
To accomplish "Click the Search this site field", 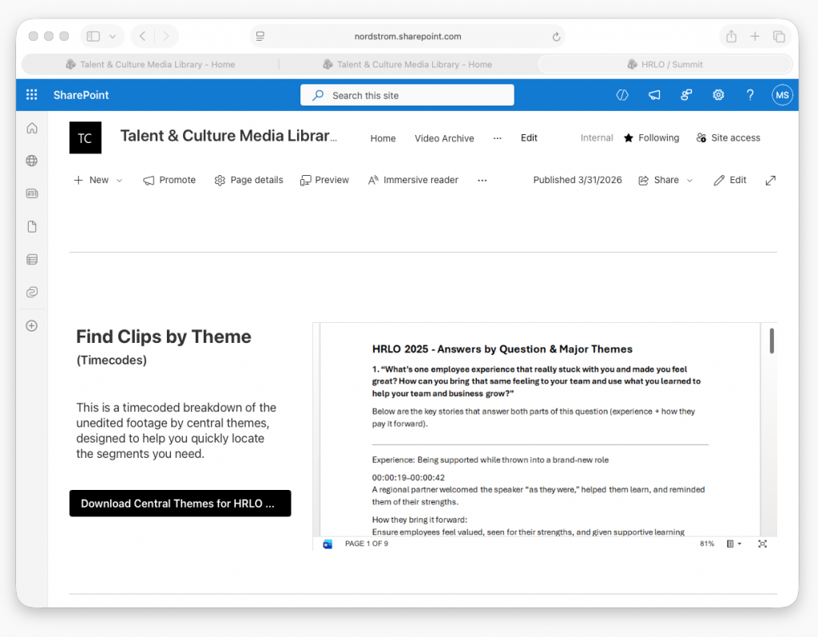I will pyautogui.click(x=407, y=95).
